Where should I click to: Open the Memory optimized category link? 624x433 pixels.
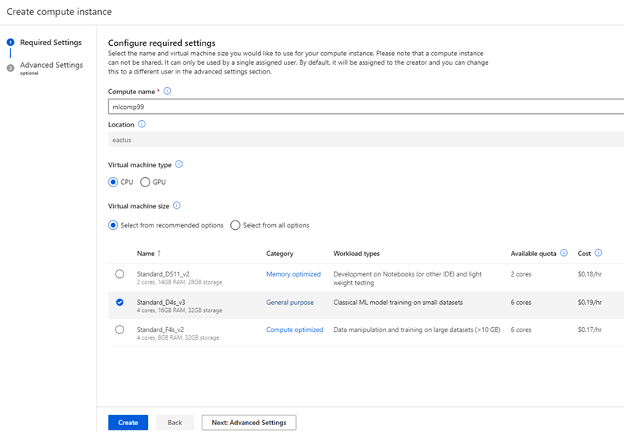coord(293,274)
